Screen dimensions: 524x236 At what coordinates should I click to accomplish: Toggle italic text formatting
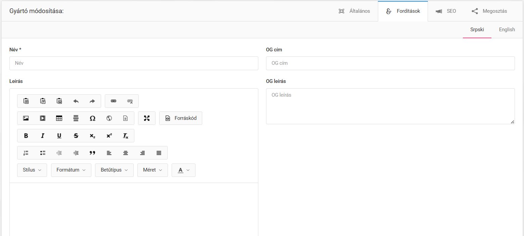(43, 136)
